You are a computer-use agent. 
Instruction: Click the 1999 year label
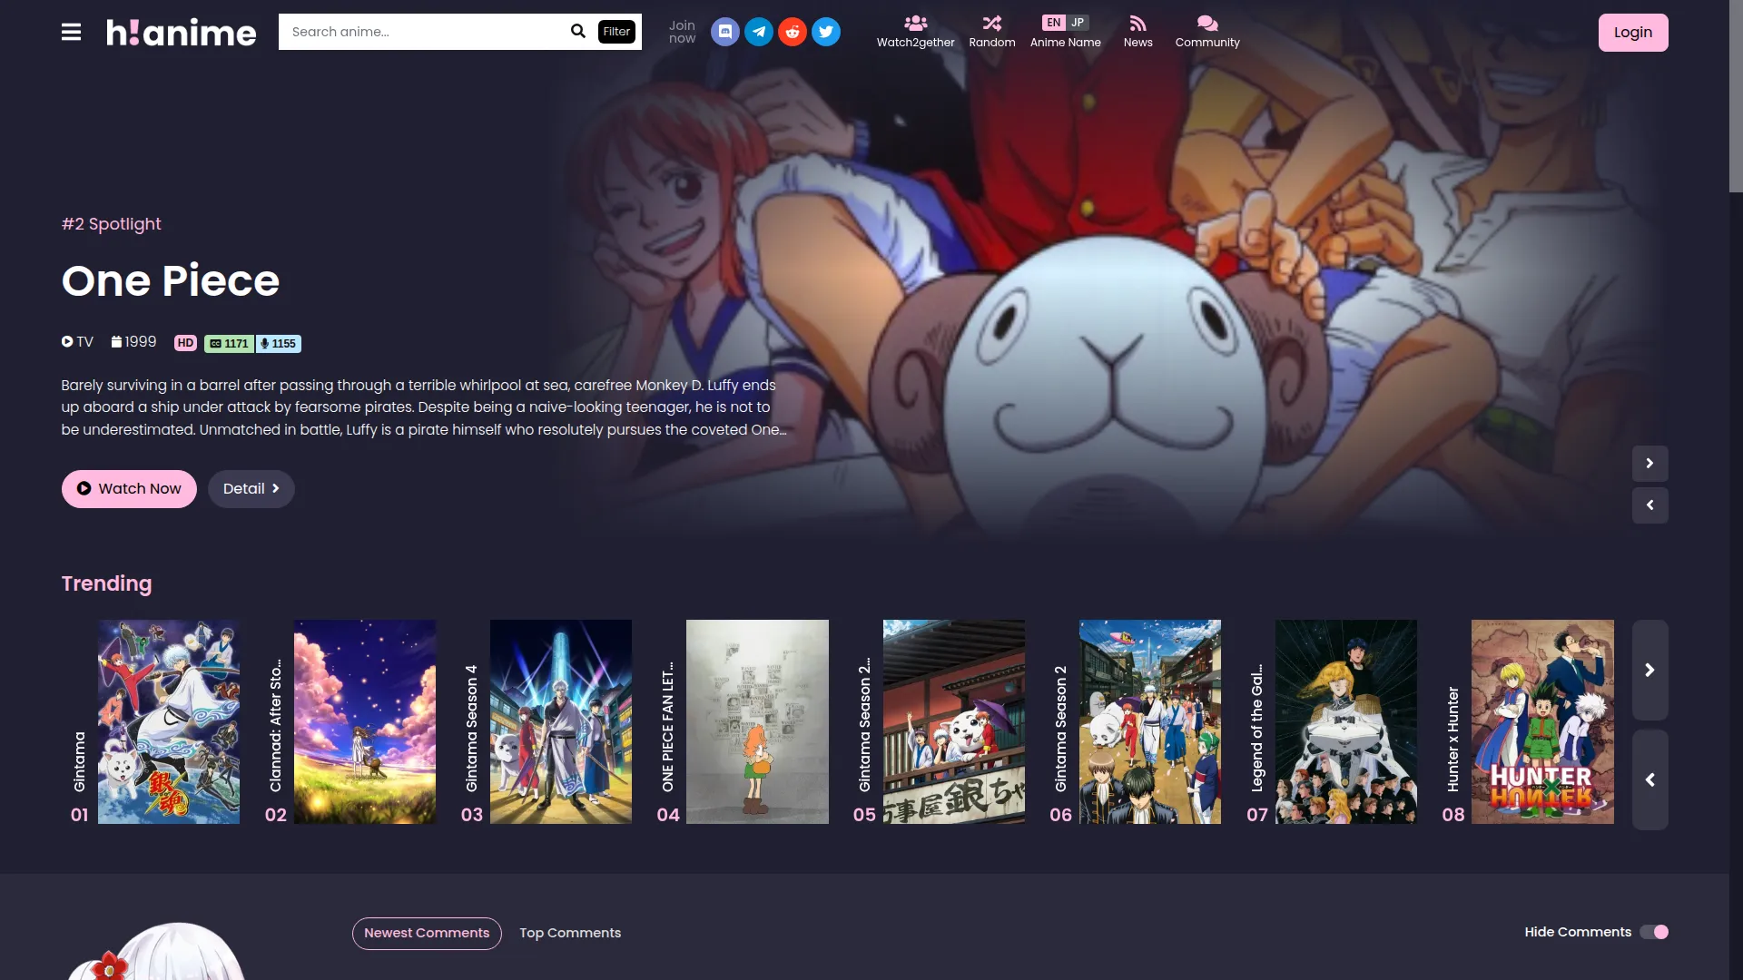134,342
